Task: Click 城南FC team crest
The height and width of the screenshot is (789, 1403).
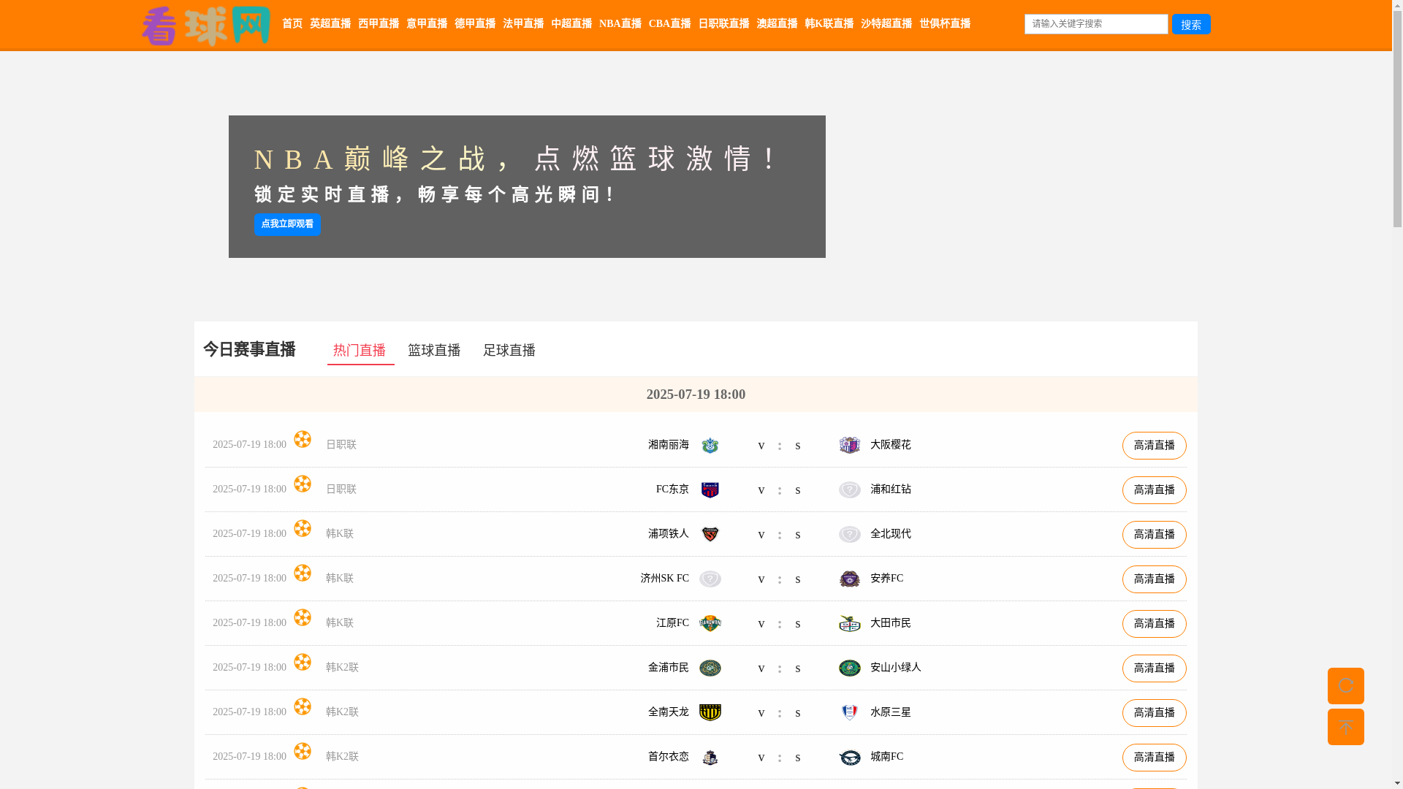Action: (849, 757)
